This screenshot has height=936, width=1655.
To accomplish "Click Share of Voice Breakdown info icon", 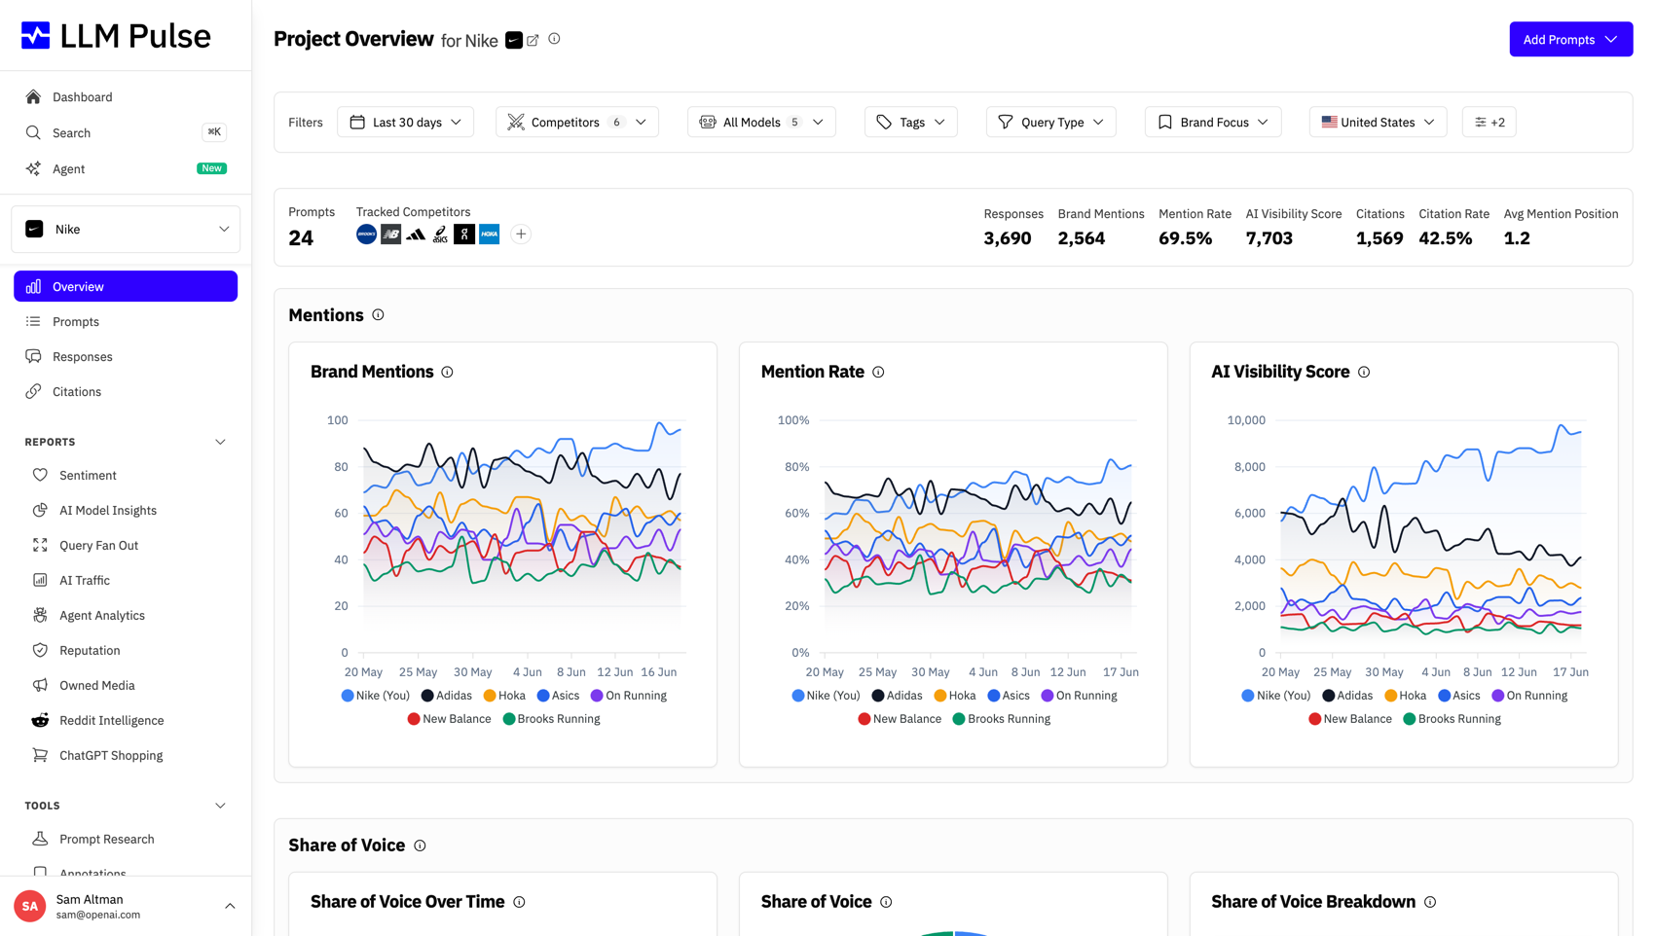I will pos(1430,902).
